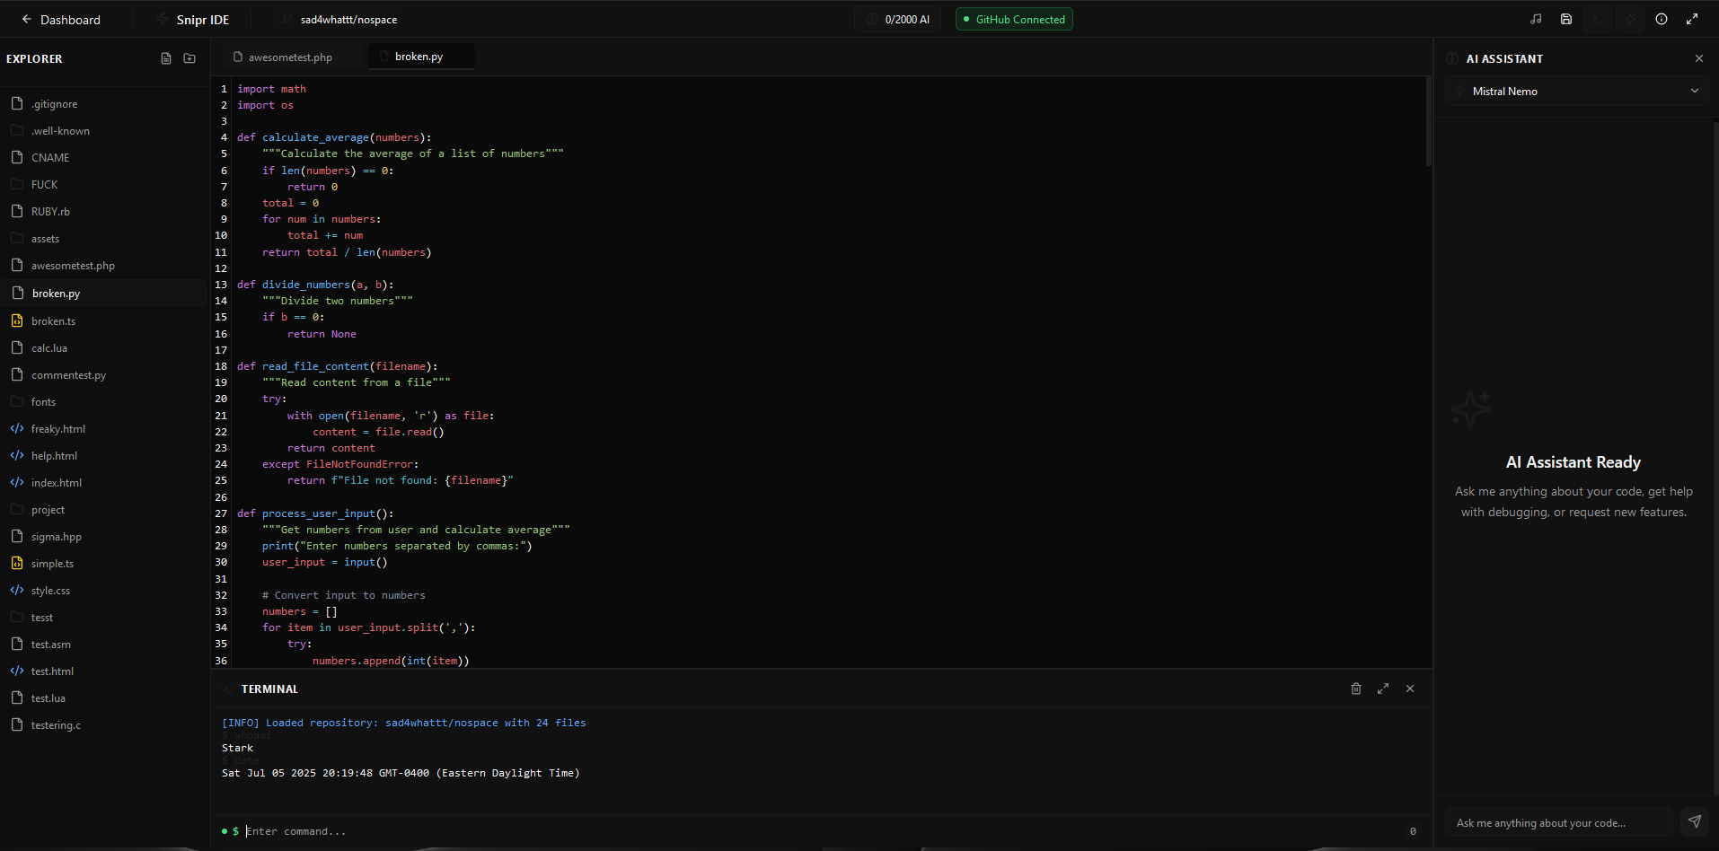Image resolution: width=1719 pixels, height=851 pixels.
Task: Click the file icon next to broken.ts
Action: point(17,320)
